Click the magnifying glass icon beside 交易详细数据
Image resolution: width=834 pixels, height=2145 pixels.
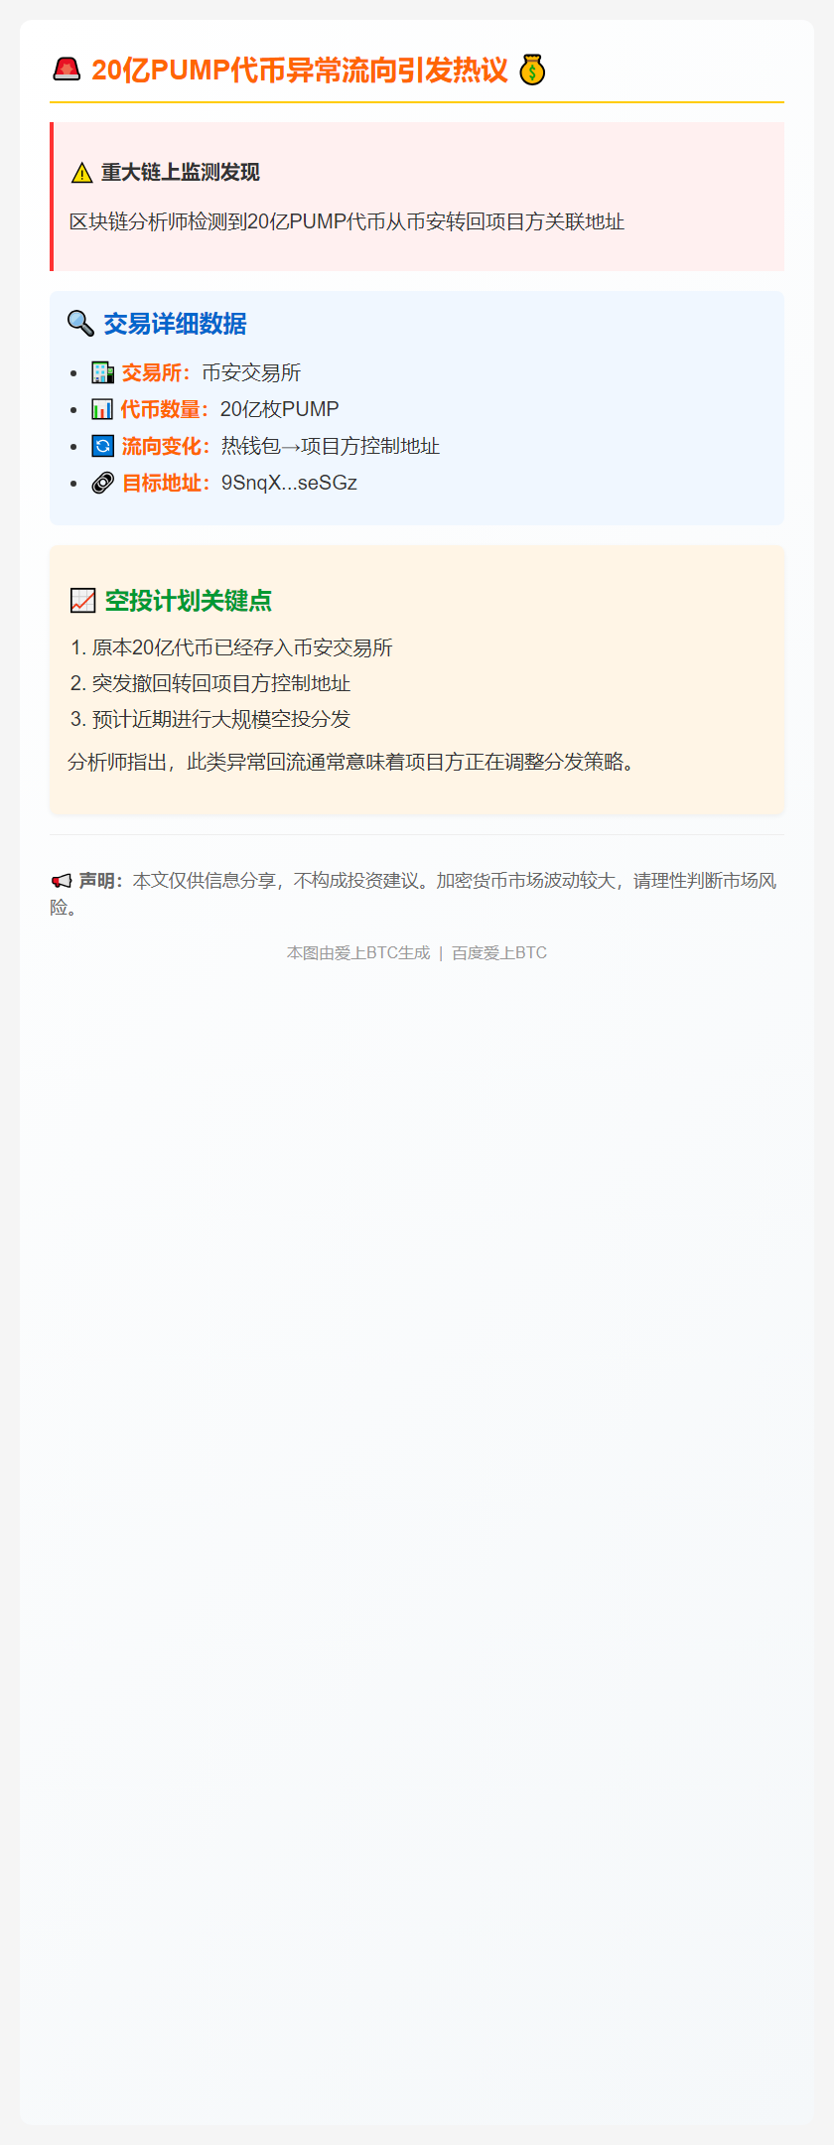(x=80, y=324)
